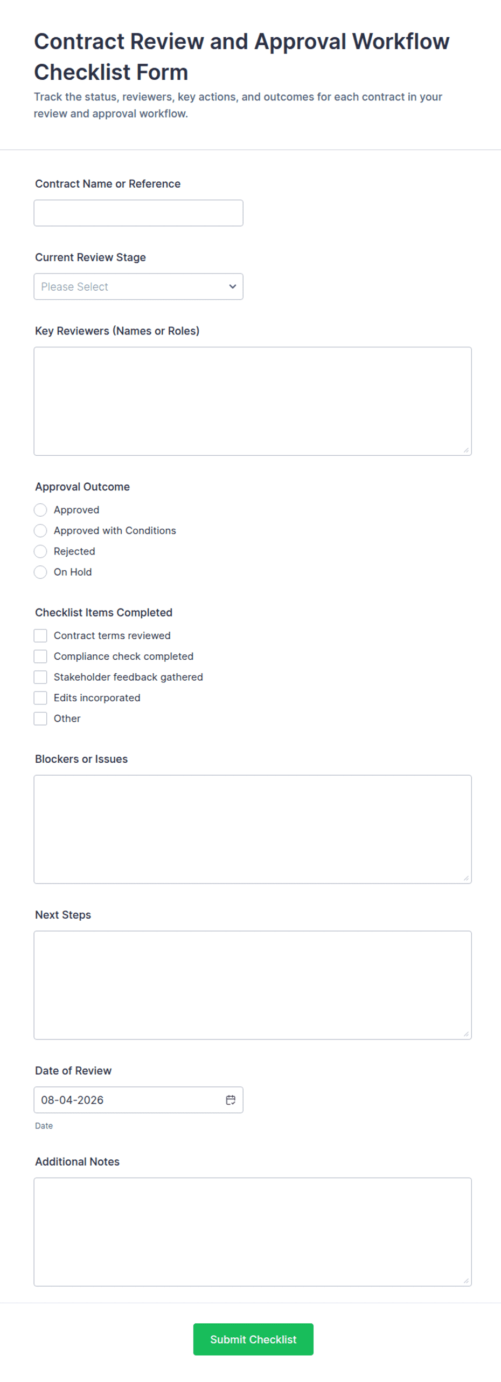Click the resize corner of Additional Notes
This screenshot has height=1382, width=501.
click(x=466, y=1281)
